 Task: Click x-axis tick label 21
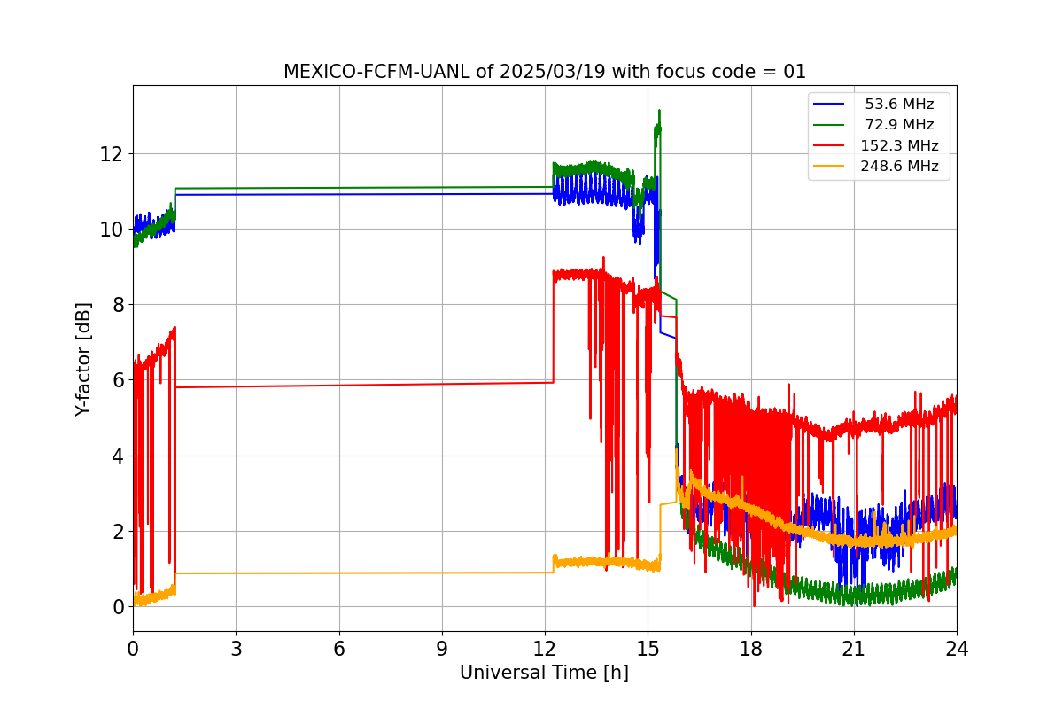coord(854,649)
